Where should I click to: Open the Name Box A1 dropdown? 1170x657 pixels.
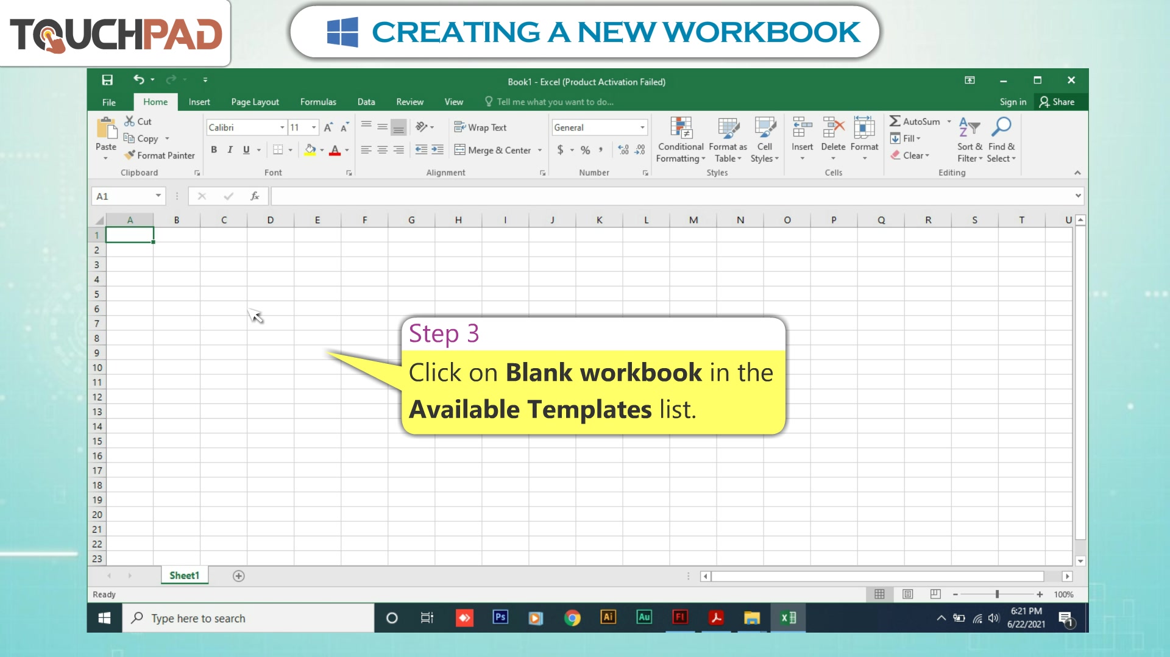158,196
